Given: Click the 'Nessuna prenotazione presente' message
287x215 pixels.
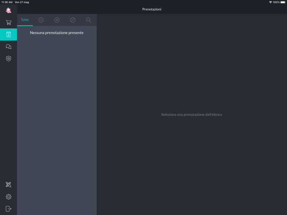Looking at the screenshot, I should 57,33.
